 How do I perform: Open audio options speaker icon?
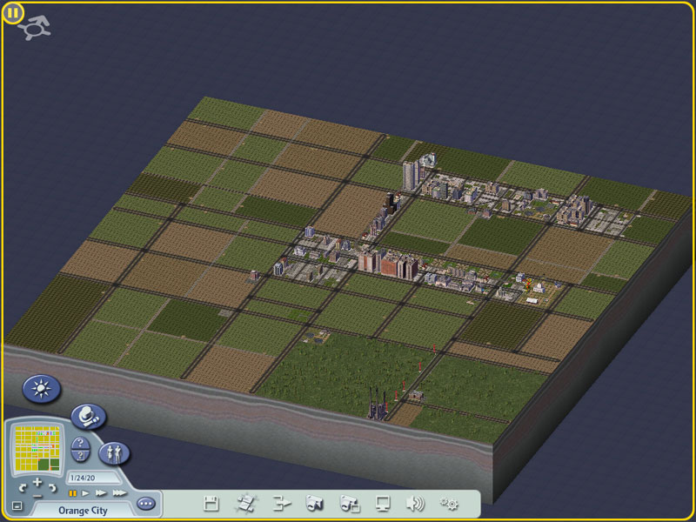pos(416,504)
